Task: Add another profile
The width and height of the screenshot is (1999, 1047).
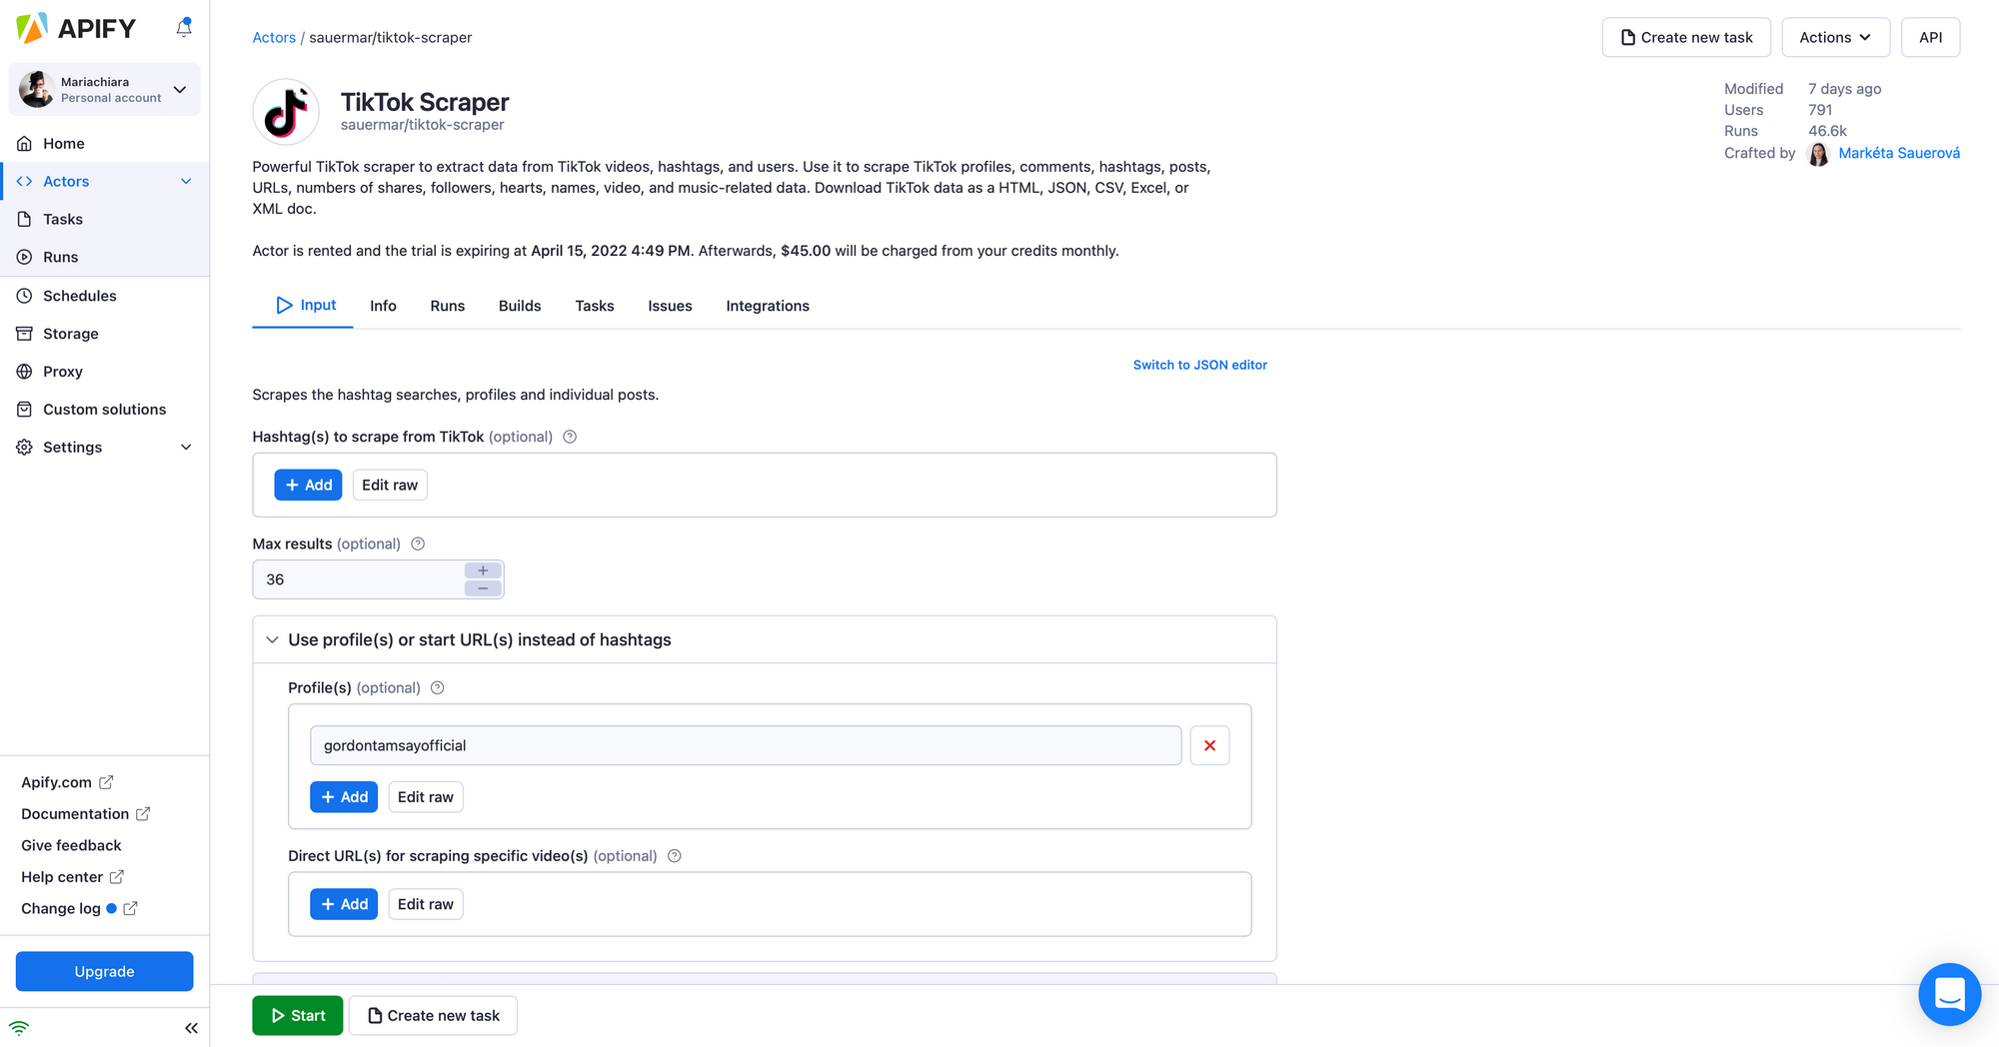Action: (344, 796)
